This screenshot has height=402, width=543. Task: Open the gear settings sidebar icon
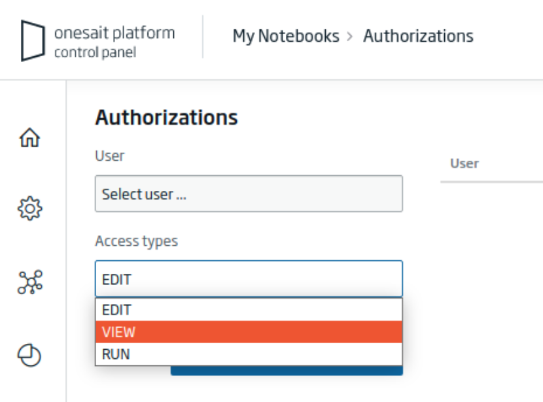coord(30,209)
